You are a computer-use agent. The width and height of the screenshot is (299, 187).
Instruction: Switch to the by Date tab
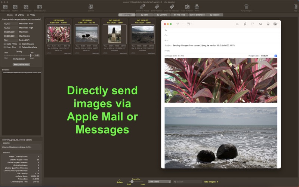point(144,15)
